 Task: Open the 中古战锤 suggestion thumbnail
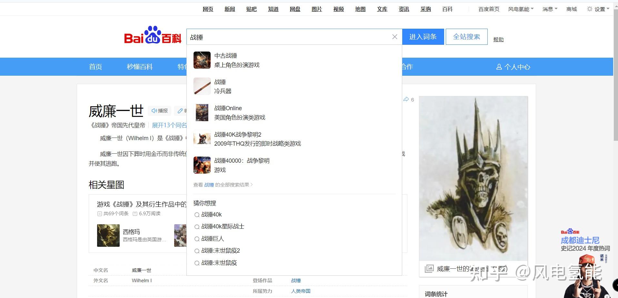pyautogui.click(x=202, y=60)
